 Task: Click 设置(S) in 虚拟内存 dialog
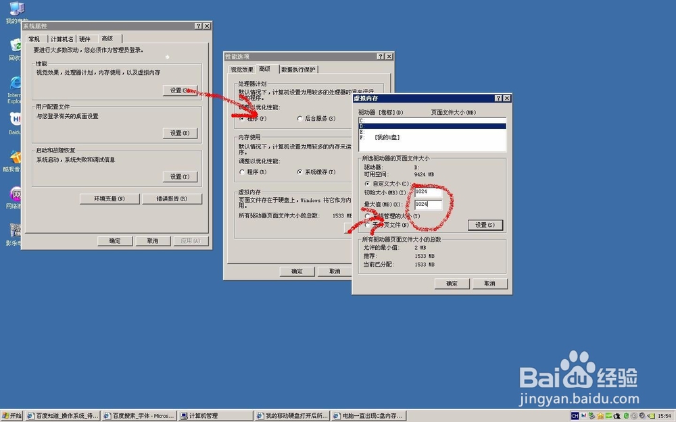pos(485,225)
